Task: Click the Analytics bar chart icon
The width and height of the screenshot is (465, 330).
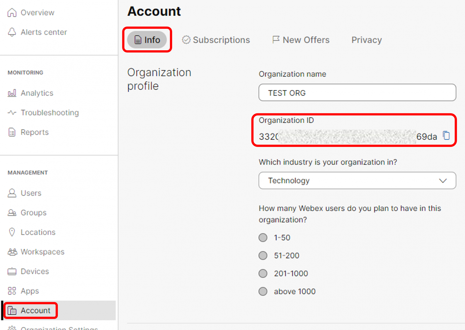Action: tap(12, 93)
